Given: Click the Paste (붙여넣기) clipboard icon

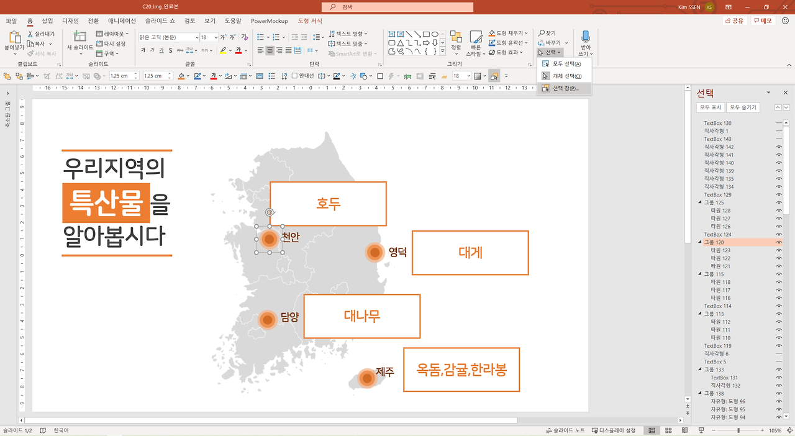Looking at the screenshot, I should click(x=14, y=37).
